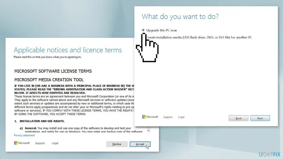Choose 'Create installation media' option text
The height and width of the screenshot is (159, 283).
click(199, 37)
